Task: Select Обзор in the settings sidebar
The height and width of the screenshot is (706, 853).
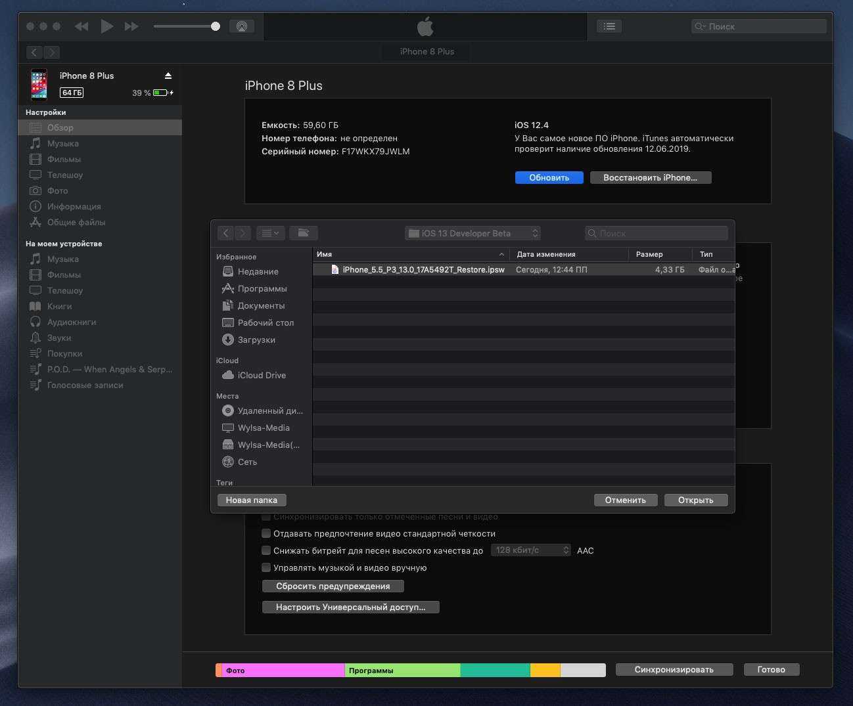Action: coord(60,127)
